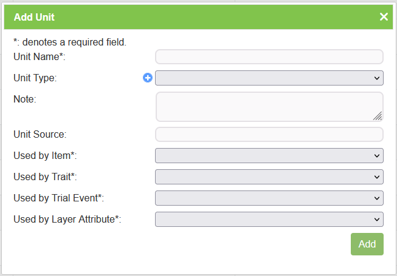Click the Note textarea resize handle

click(x=378, y=116)
